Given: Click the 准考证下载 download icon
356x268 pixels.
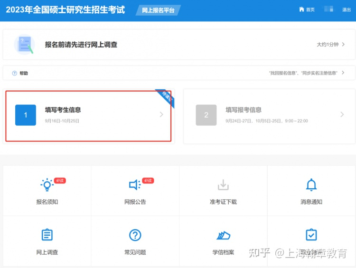Looking at the screenshot, I should (223, 185).
